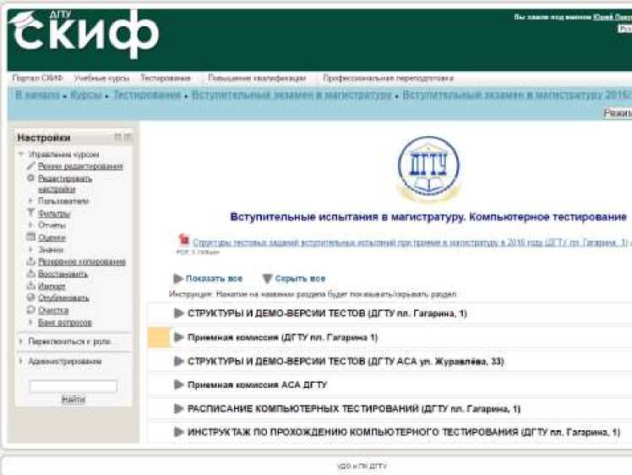Image resolution: width=632 pixels, height=475 pixels.
Task: Open the Восстановить sidebar link
Action: 63,274
